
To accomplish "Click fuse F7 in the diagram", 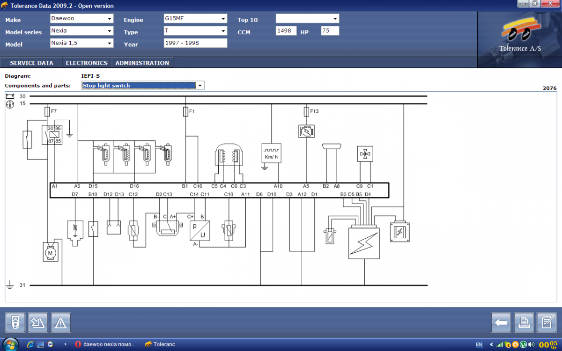I will [47, 111].
